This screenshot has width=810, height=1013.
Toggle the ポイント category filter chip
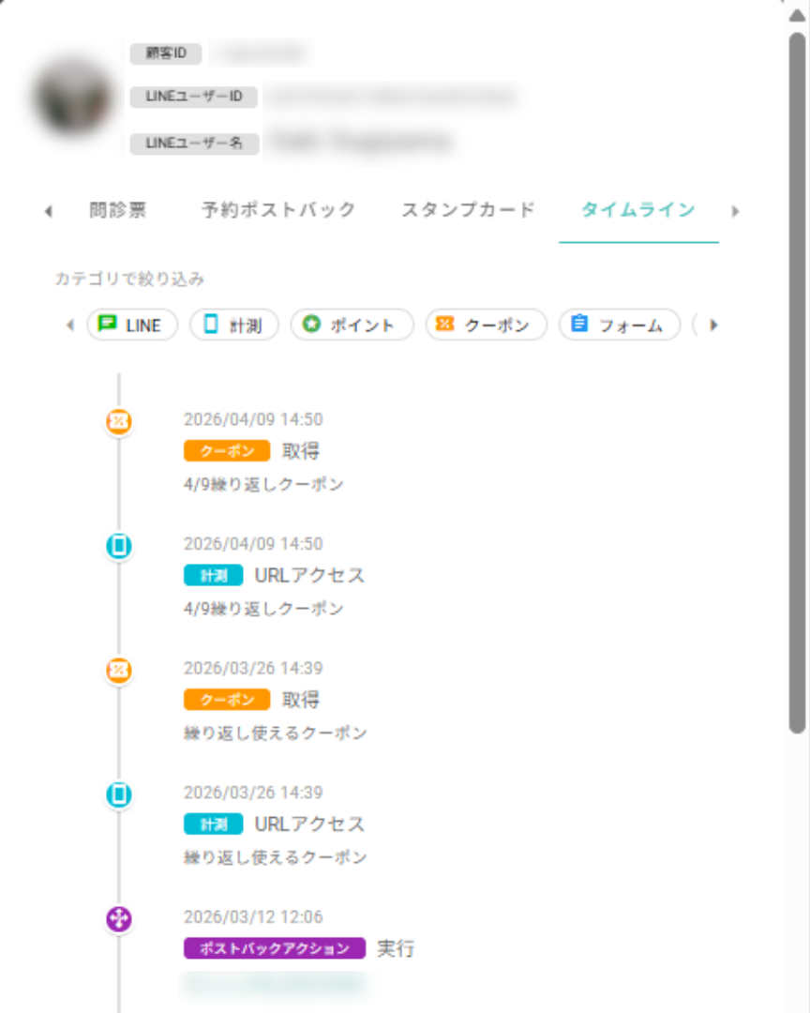point(352,325)
